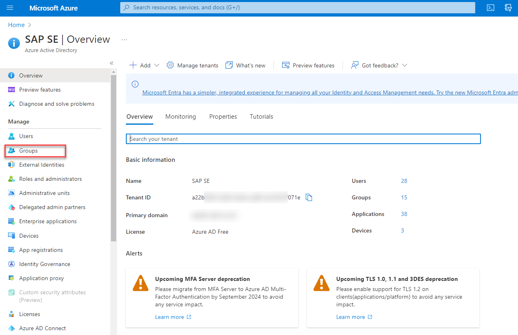Screen dimensions: 518x335
Task: Click the sidebar vertical scrollbar
Action: [113, 157]
